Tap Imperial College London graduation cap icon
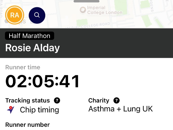Image resolution: width=173 pixels, height=130 pixels. pos(83,10)
